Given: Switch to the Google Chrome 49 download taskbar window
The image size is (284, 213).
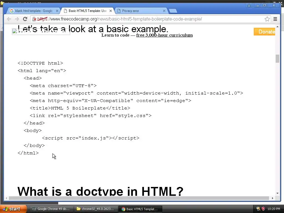Looking at the screenshot, I should (x=51, y=209).
